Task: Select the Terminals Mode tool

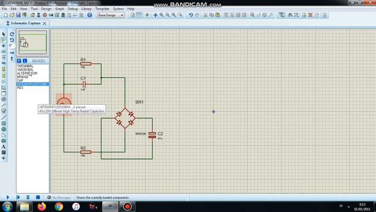Action: (x=4, y=75)
